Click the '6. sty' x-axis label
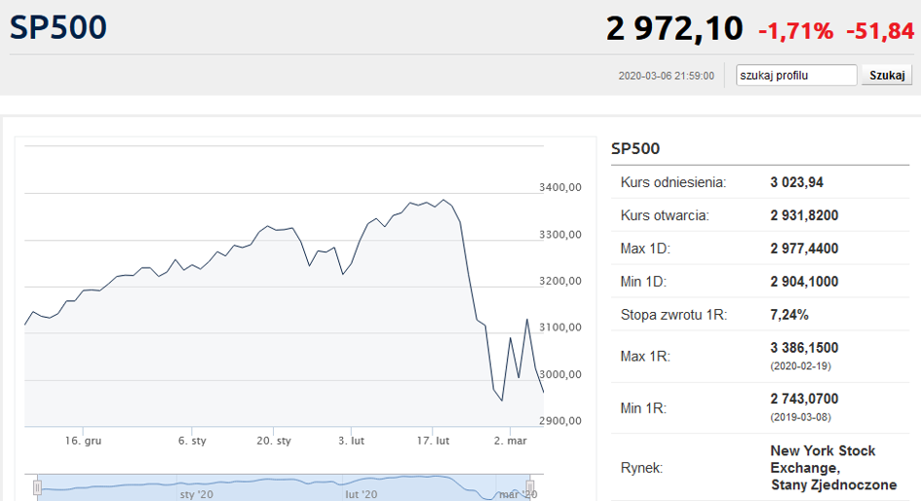 192,441
